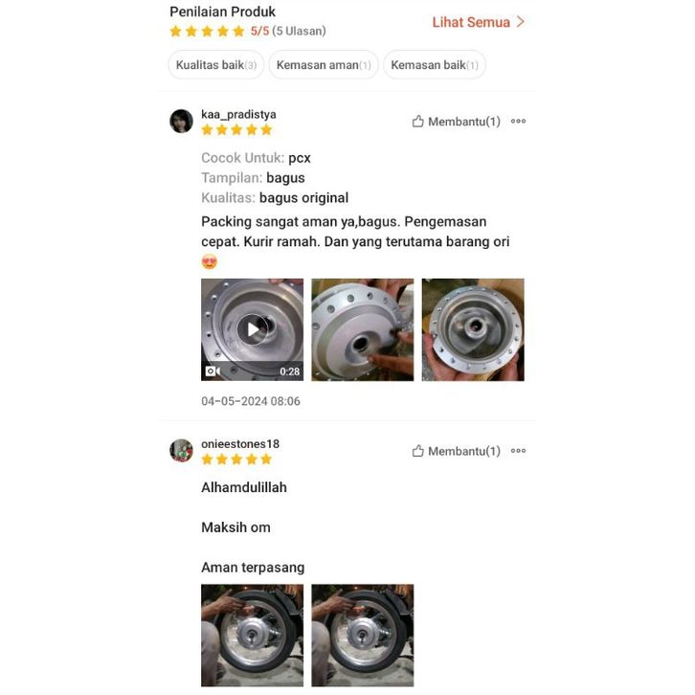The image size is (695, 695).
Task: Like kaa_pradistya review with thumbs-up icon
Action: pos(417,122)
